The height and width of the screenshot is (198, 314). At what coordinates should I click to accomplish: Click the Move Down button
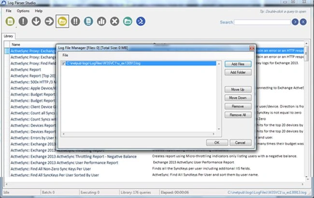point(238,98)
